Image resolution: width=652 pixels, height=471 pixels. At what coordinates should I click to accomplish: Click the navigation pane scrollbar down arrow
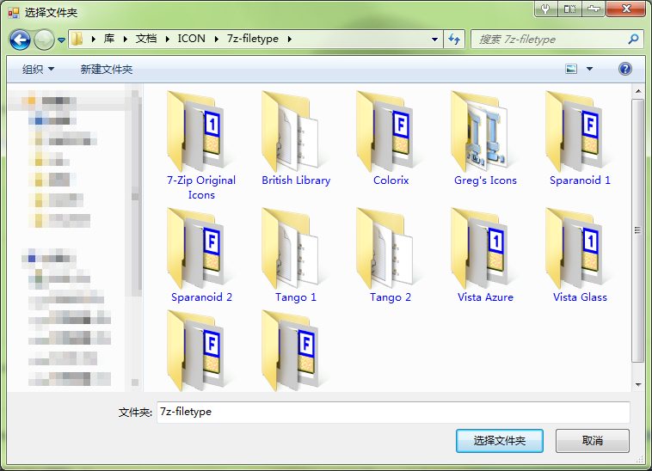pyautogui.click(x=135, y=382)
